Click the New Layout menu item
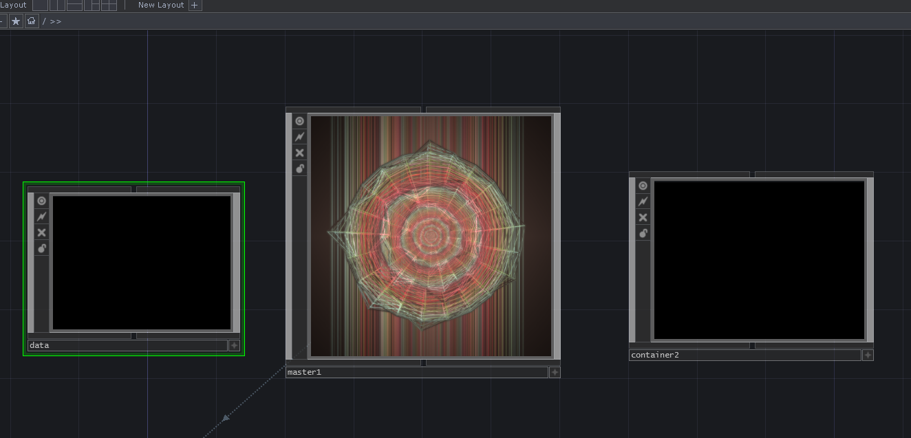Viewport: 911px width, 438px height. pyautogui.click(x=160, y=5)
